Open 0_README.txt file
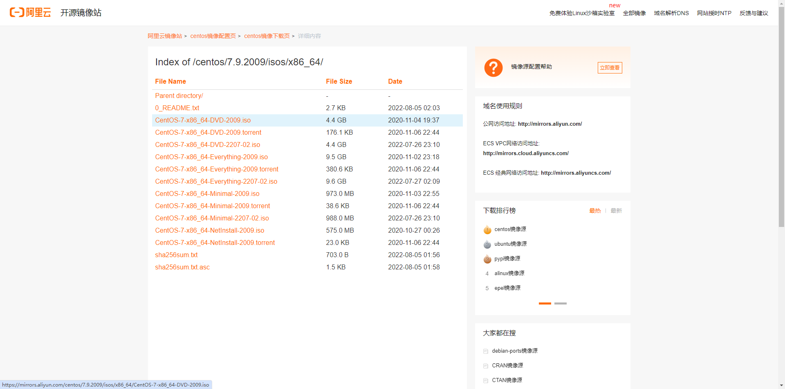Viewport: 785px width, 389px height. pyautogui.click(x=177, y=108)
